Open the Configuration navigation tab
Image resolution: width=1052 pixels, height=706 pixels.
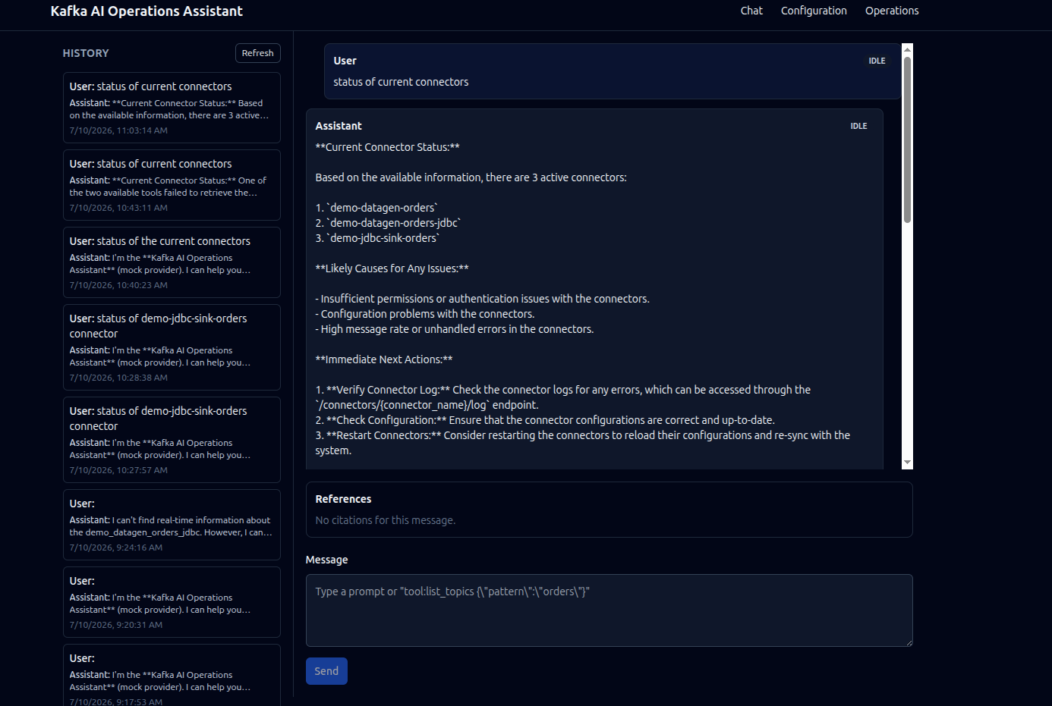814,11
